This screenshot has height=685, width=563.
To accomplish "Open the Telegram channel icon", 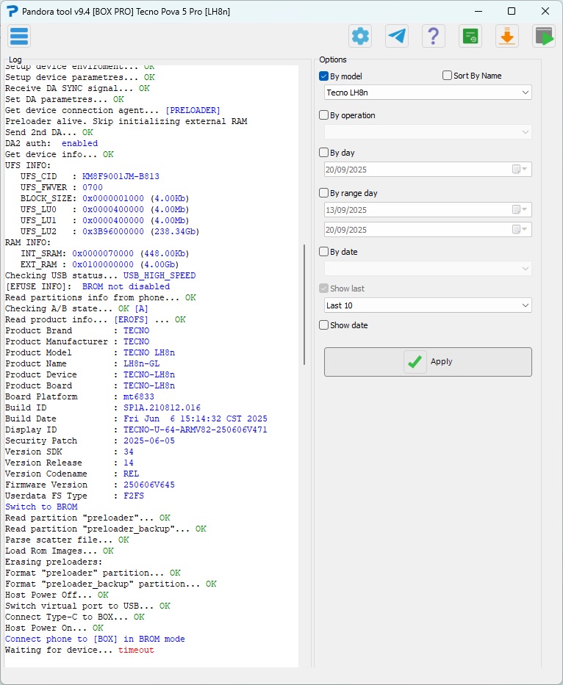I will [397, 36].
